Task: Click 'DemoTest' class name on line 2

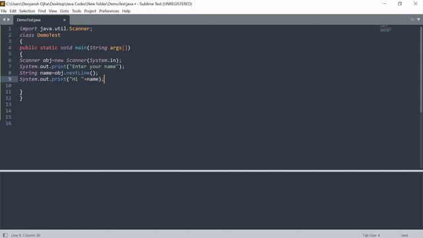Action: [48, 35]
